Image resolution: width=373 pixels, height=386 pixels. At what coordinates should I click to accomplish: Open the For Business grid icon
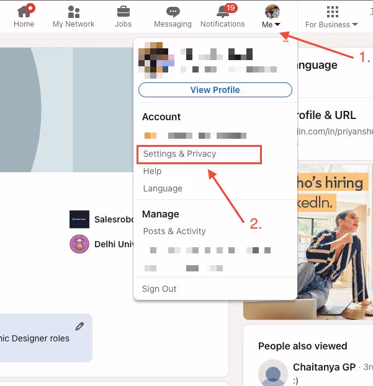332,12
